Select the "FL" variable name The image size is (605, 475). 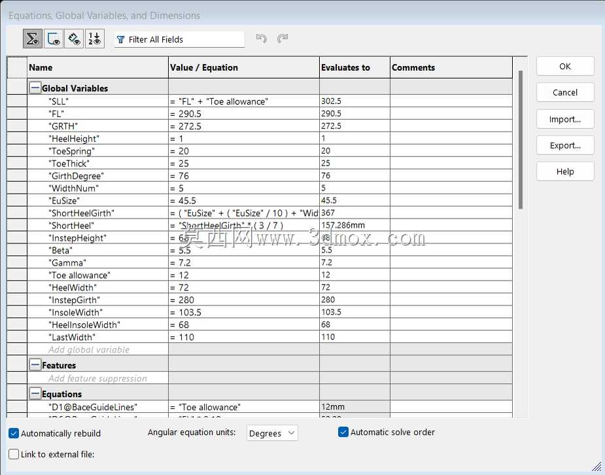pyautogui.click(x=56, y=114)
